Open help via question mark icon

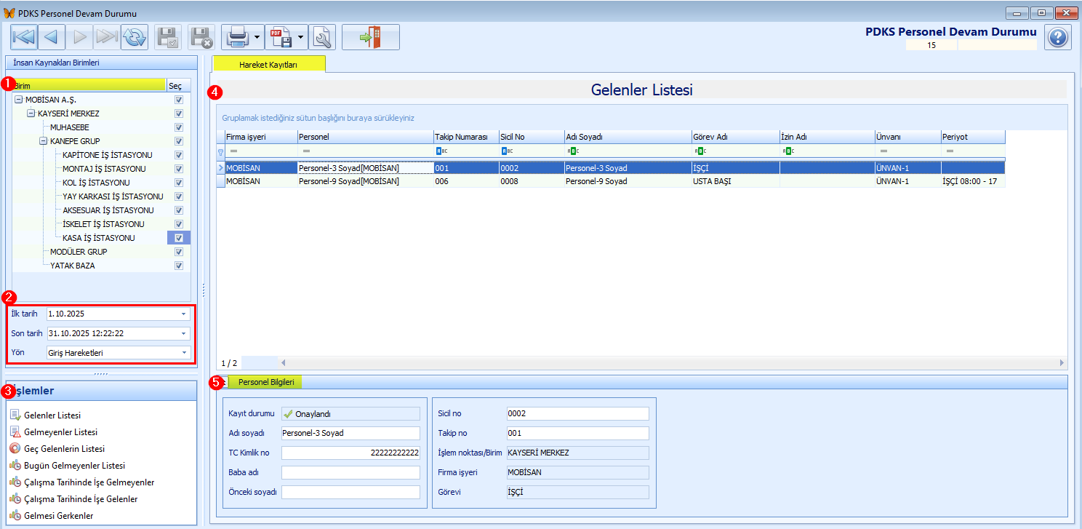tap(1058, 37)
